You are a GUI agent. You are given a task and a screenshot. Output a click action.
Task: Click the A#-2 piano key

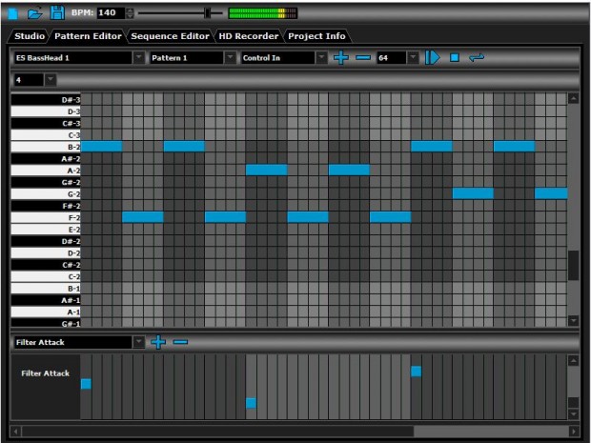[46, 158]
